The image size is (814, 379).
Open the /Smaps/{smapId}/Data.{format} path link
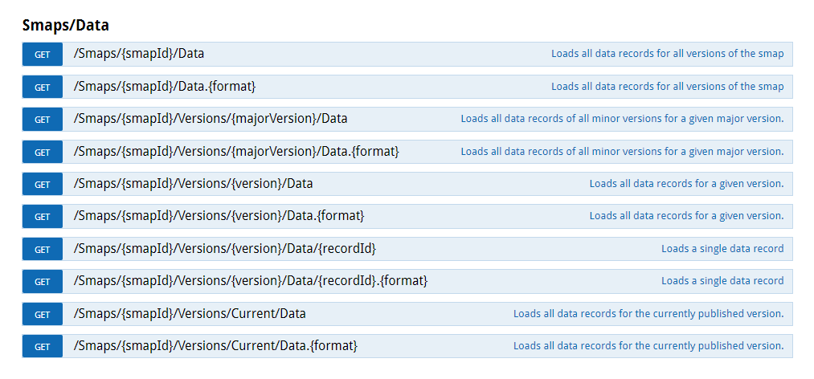pyautogui.click(x=165, y=86)
